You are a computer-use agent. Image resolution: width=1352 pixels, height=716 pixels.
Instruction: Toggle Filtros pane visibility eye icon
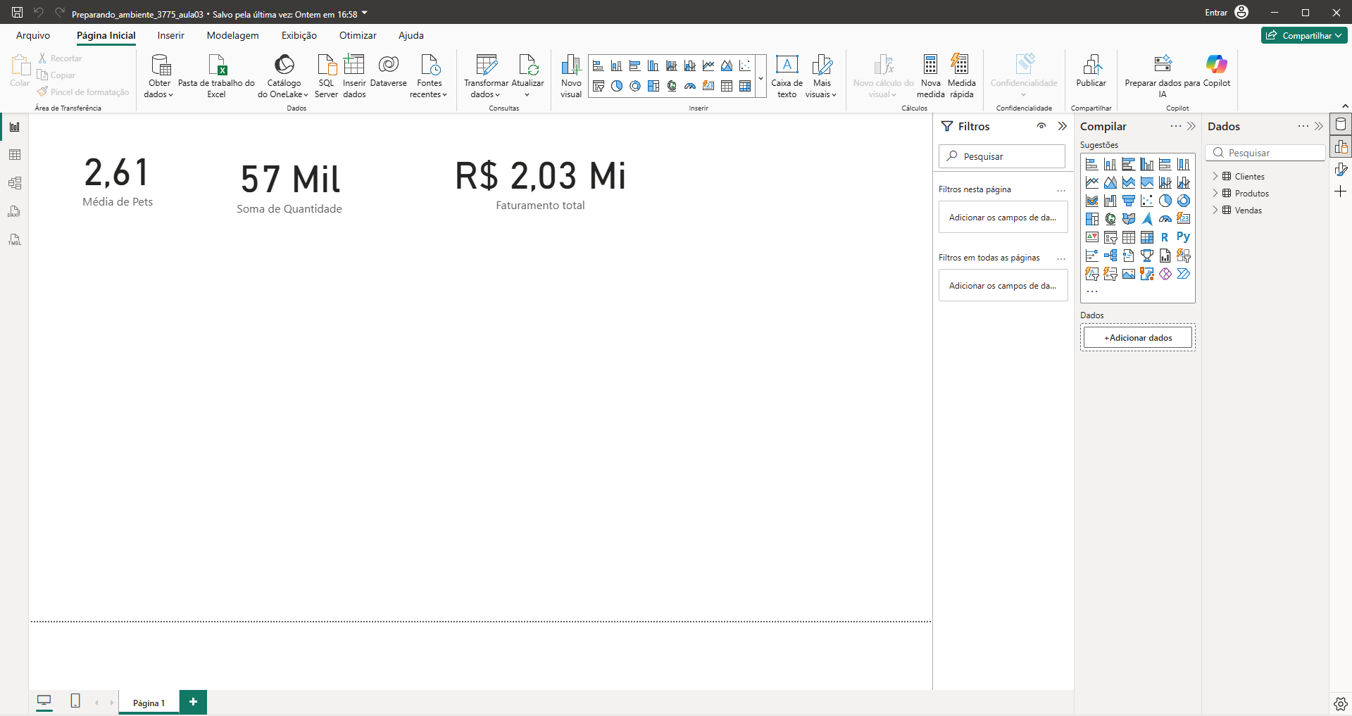tap(1041, 126)
